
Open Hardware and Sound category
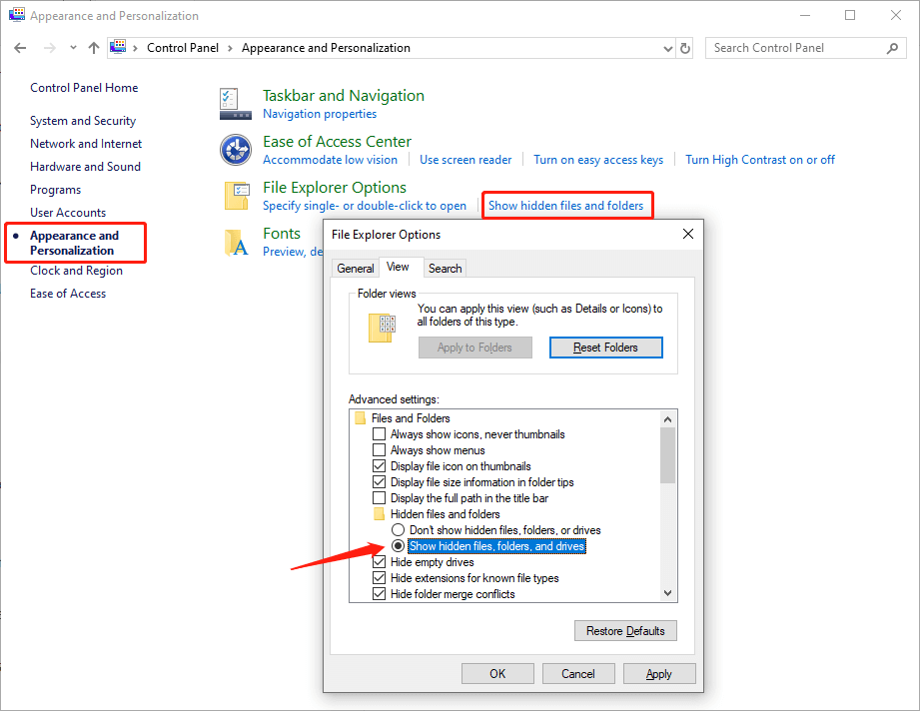(85, 167)
